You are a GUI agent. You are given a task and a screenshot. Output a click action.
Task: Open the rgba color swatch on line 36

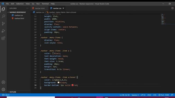[53, 80]
